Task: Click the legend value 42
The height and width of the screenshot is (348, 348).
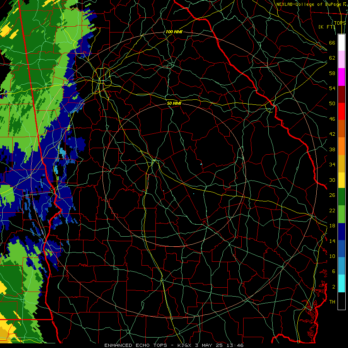Action: click(x=332, y=134)
